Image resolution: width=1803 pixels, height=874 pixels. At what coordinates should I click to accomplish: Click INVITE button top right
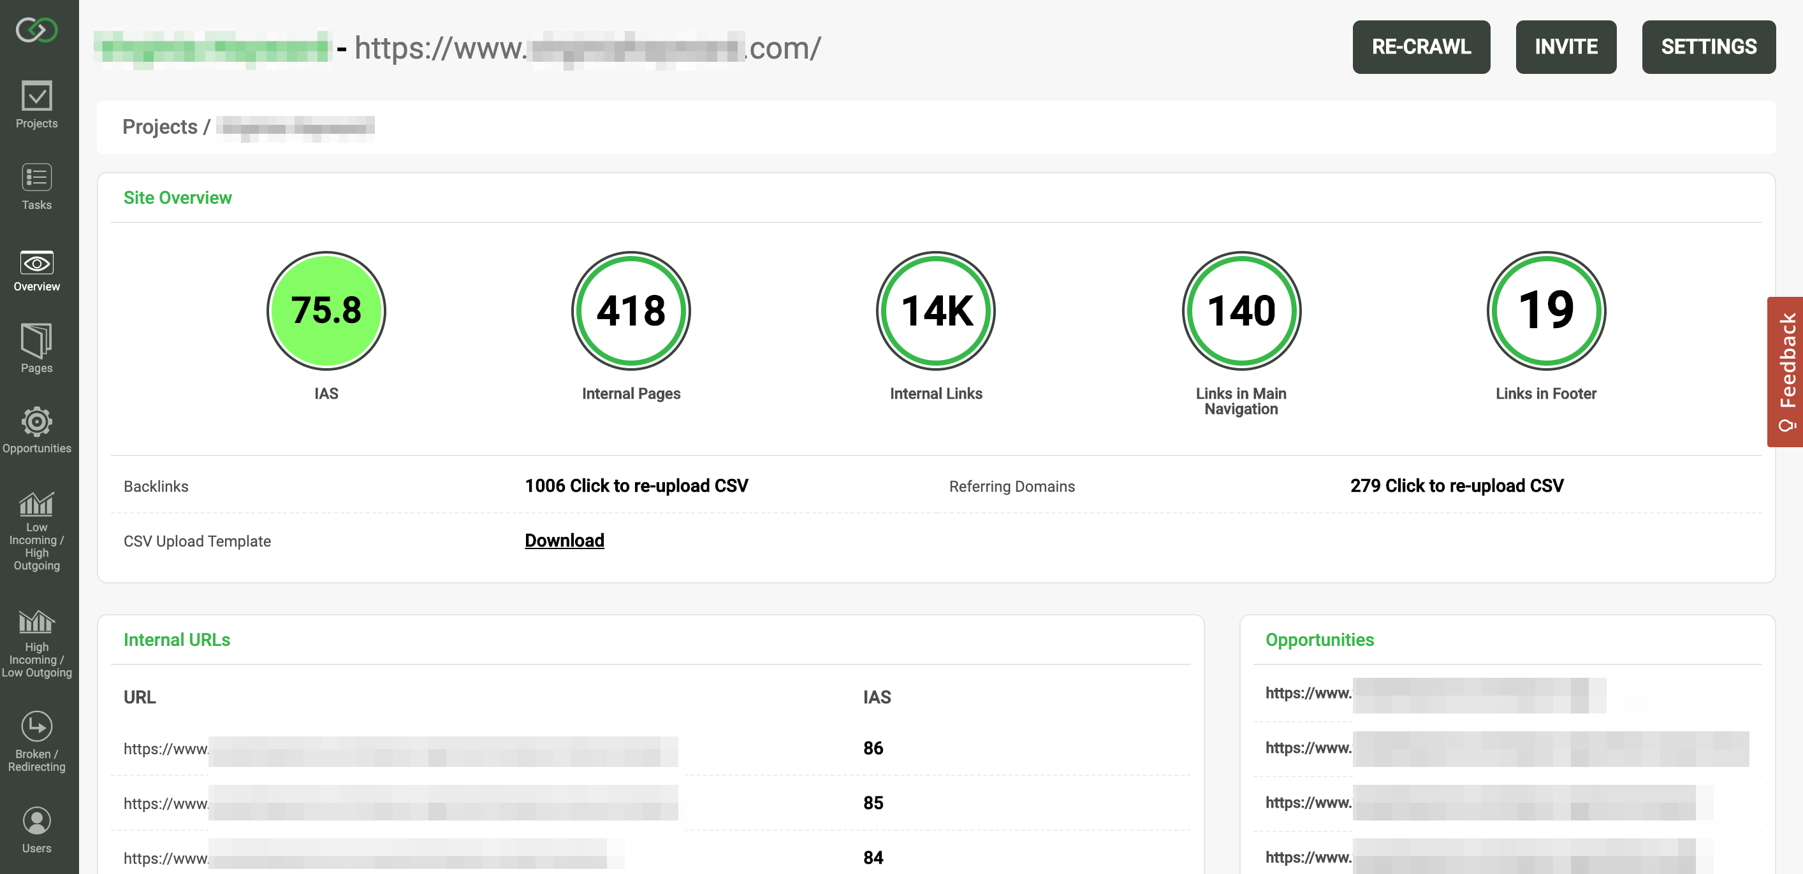[1565, 47]
